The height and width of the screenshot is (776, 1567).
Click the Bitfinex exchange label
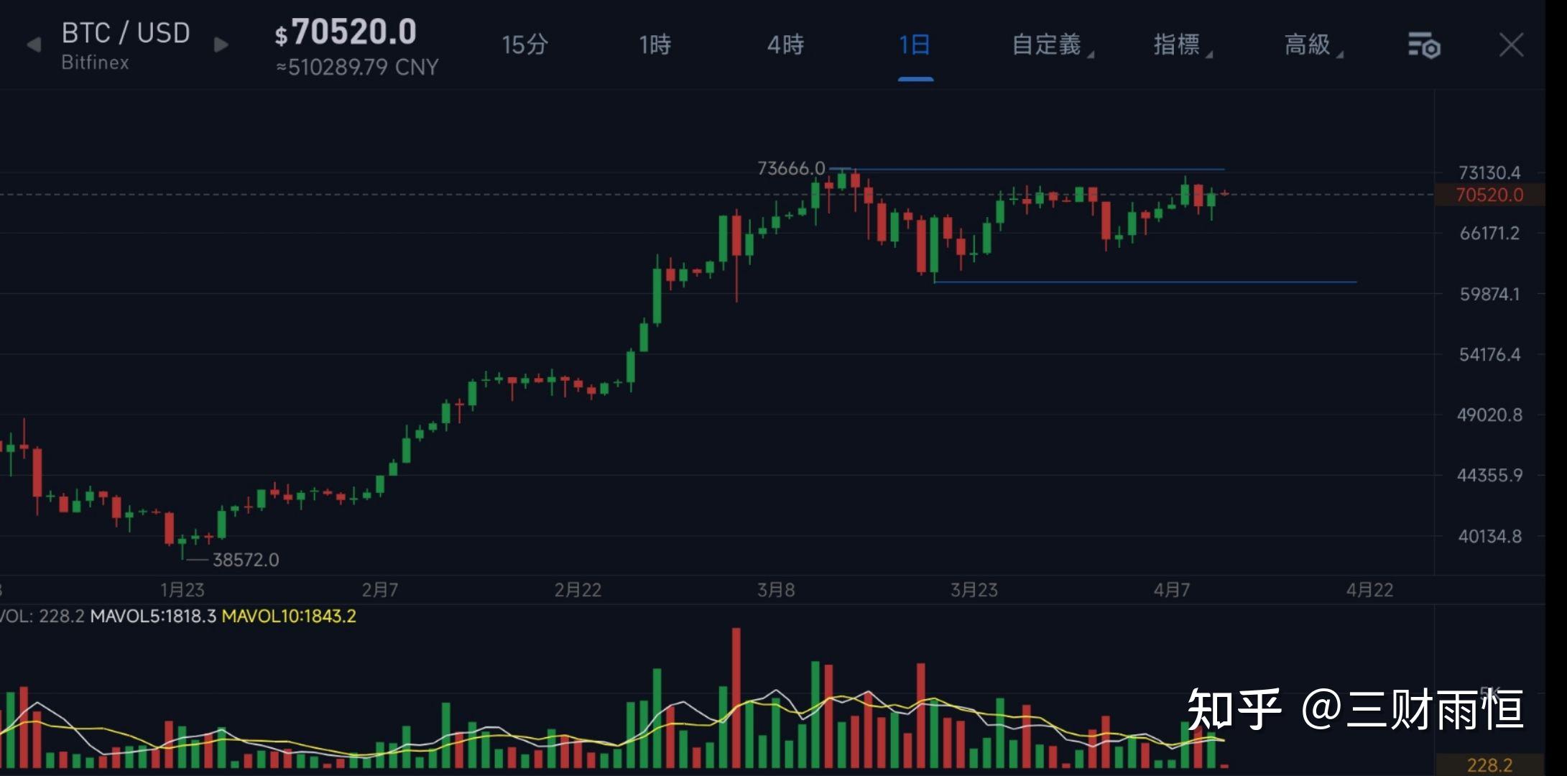coord(95,64)
